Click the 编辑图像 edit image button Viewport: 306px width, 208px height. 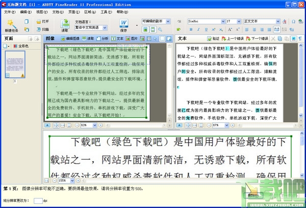point(70,39)
